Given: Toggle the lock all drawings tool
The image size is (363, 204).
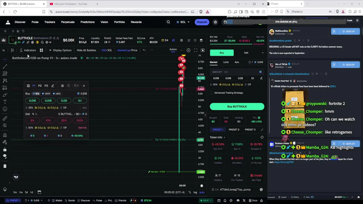Looking at the screenshot, I should pos(5,149).
